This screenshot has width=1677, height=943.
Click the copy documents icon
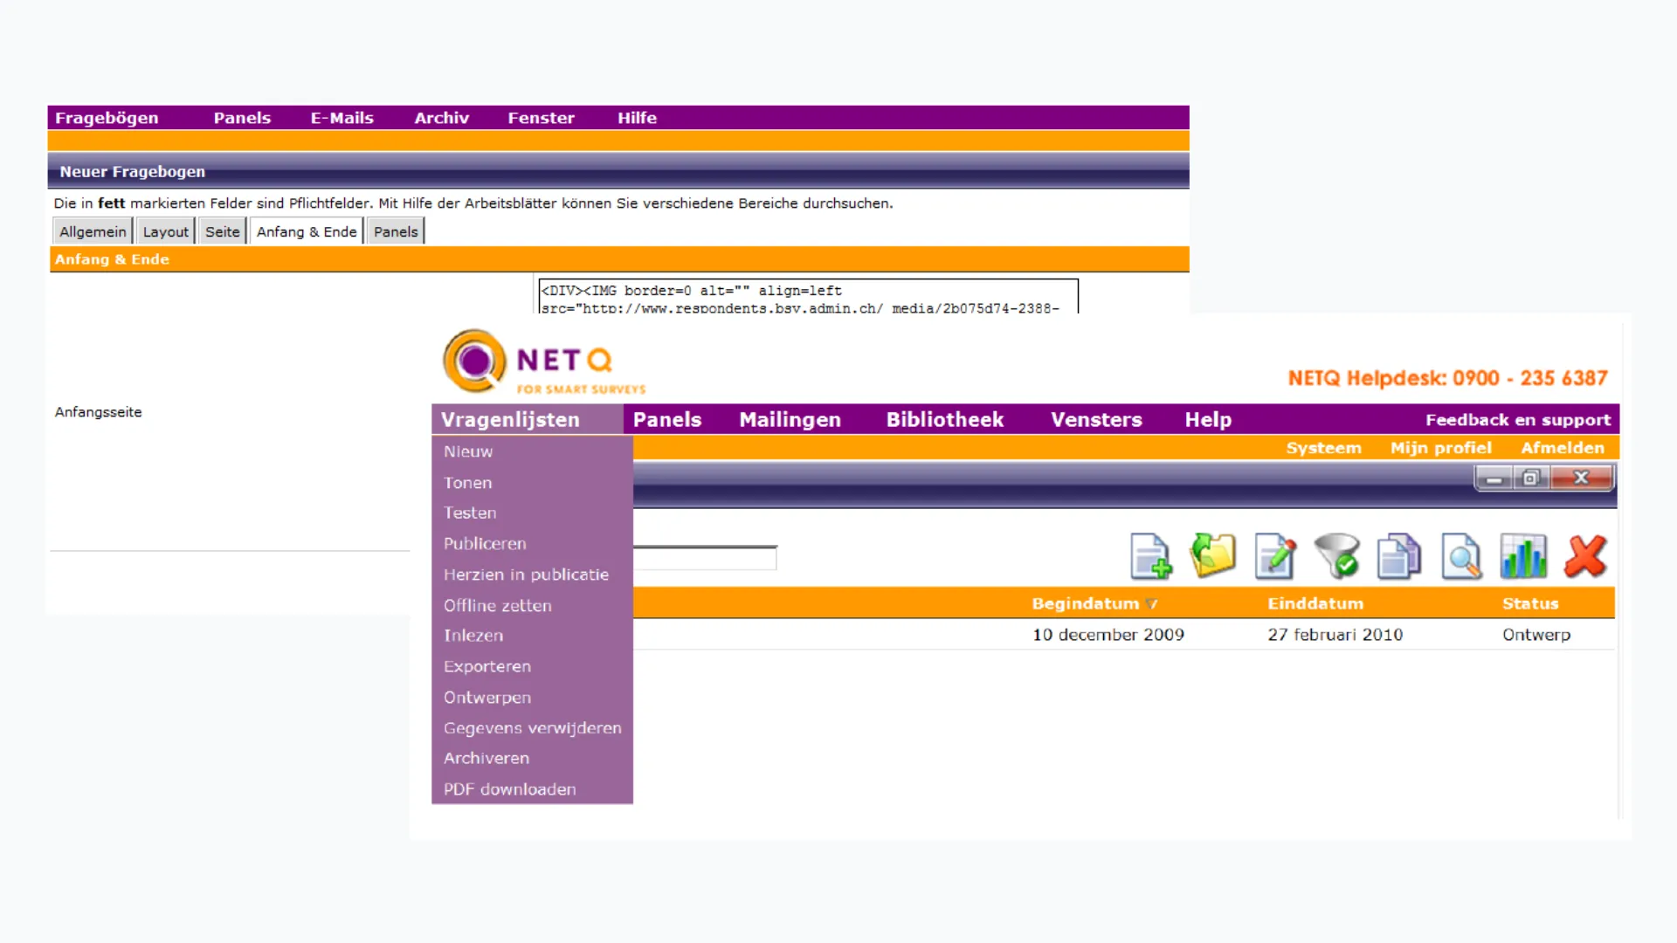pos(1399,555)
